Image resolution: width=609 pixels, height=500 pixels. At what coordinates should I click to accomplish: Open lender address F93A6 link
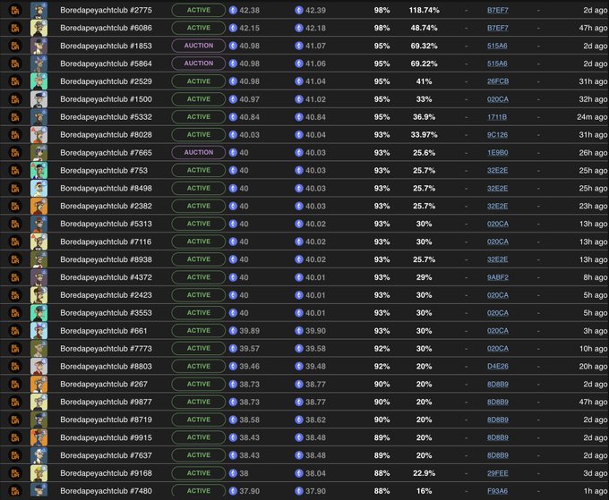coord(498,491)
